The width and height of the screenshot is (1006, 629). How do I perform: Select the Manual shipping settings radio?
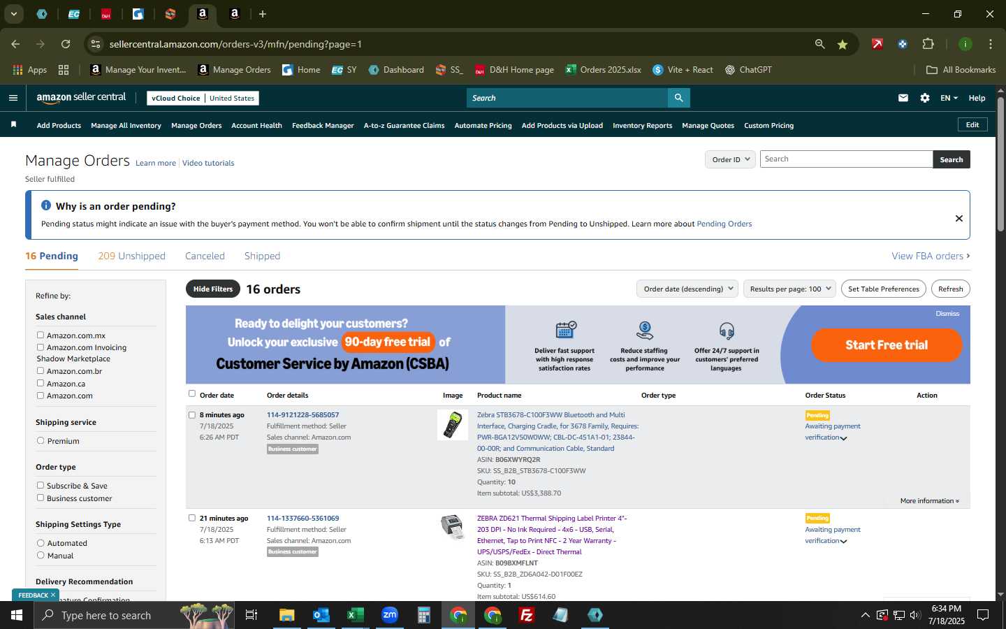pos(41,555)
